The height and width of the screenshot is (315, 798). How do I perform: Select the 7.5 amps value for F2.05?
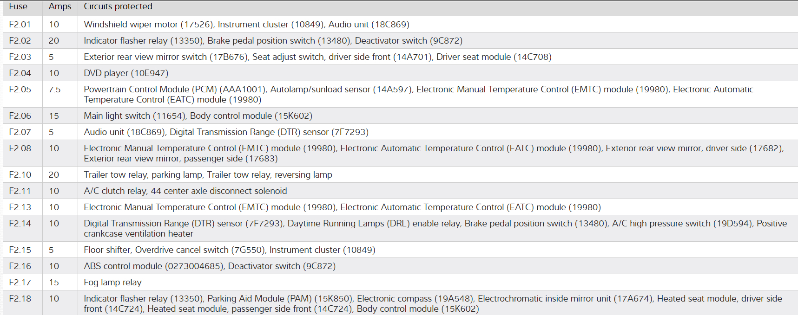pyautogui.click(x=54, y=90)
